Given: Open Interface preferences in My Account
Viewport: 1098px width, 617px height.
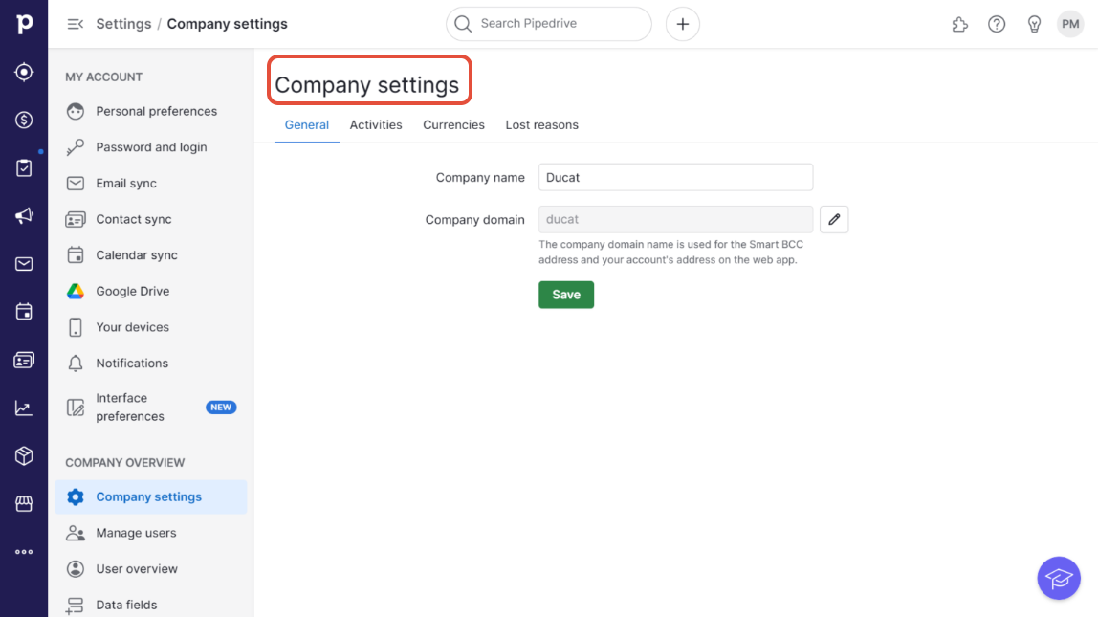Looking at the screenshot, I should (x=130, y=408).
